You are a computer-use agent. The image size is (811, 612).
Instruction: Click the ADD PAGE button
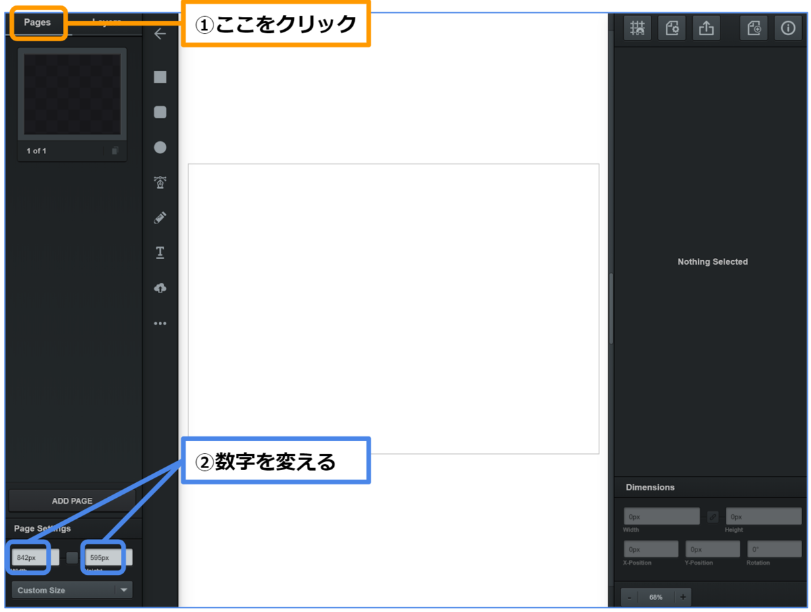[72, 501]
